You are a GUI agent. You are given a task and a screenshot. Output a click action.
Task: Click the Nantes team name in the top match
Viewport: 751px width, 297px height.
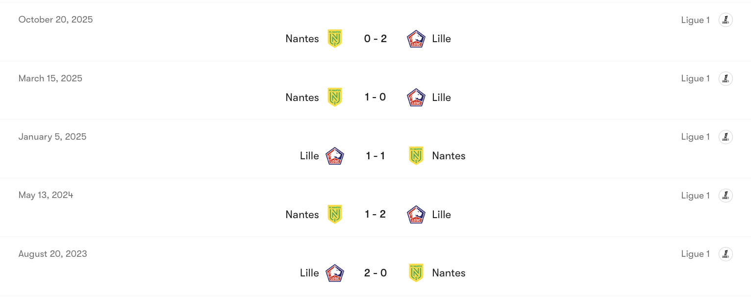[302, 39]
